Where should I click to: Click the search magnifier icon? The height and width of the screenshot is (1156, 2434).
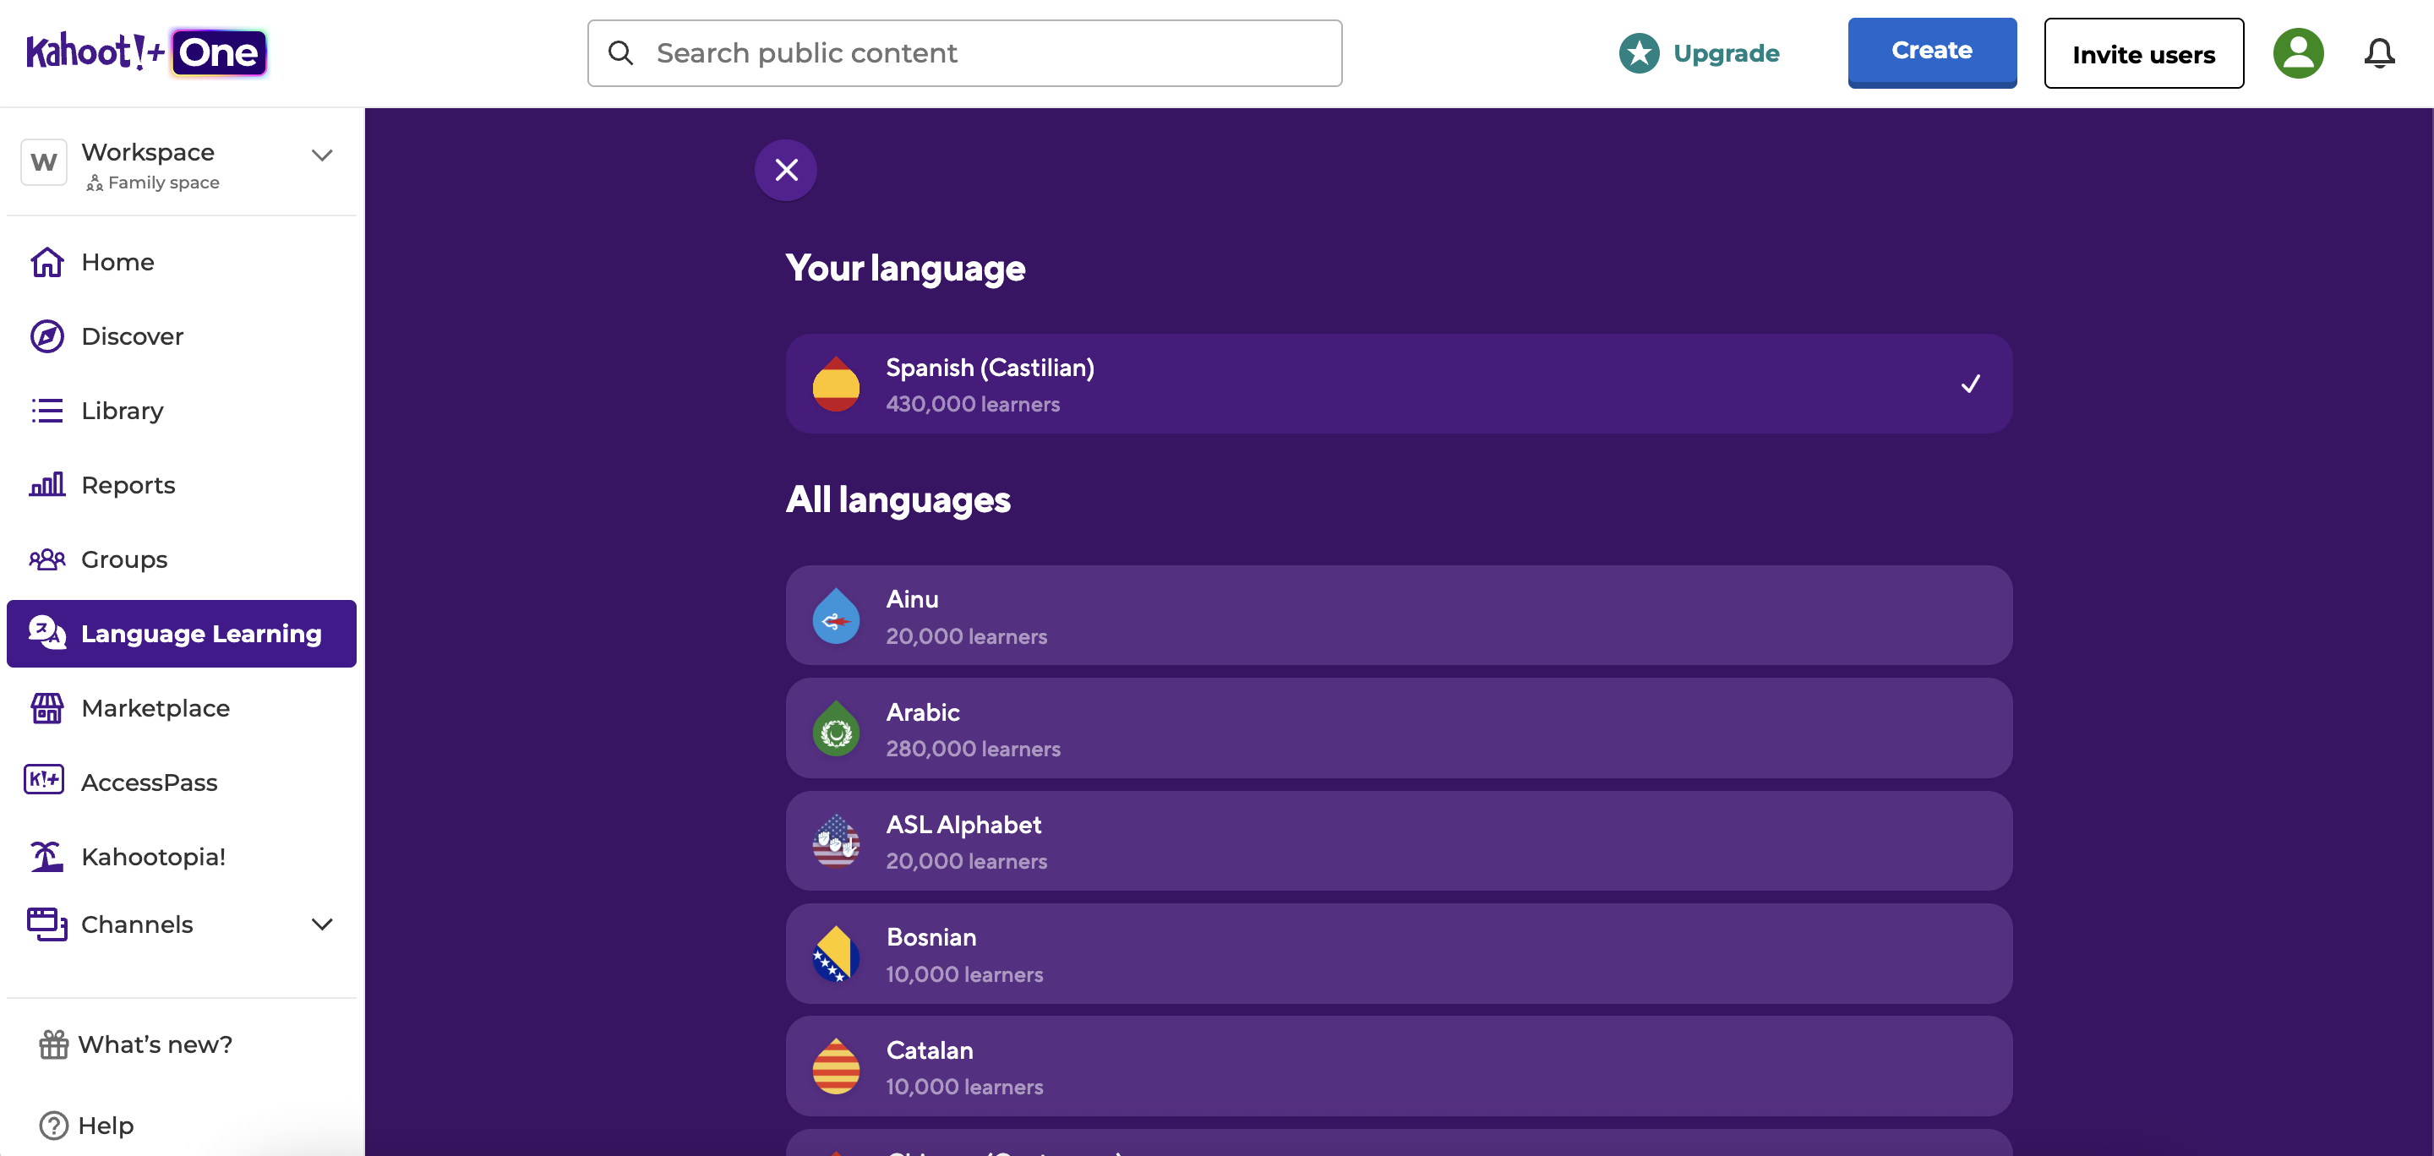621,53
